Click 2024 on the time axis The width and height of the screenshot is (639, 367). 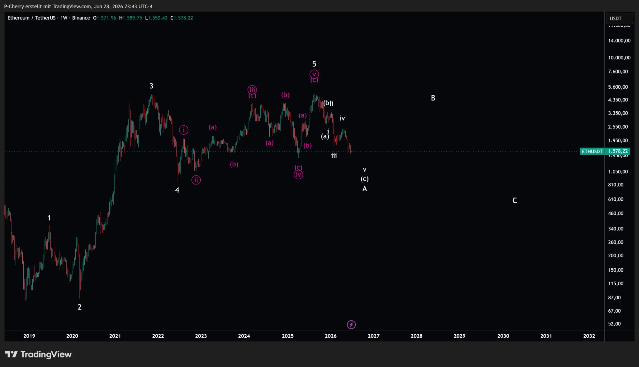click(244, 336)
